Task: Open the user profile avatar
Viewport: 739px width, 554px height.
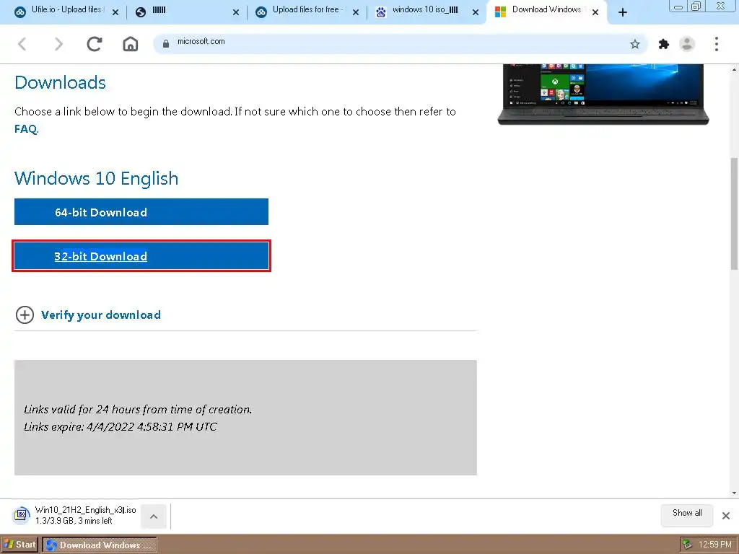Action: [687, 44]
